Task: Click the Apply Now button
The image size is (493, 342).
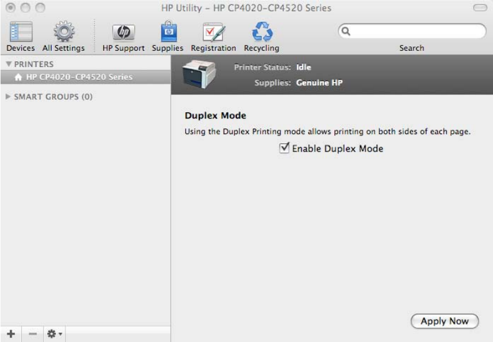Action: pyautogui.click(x=445, y=321)
